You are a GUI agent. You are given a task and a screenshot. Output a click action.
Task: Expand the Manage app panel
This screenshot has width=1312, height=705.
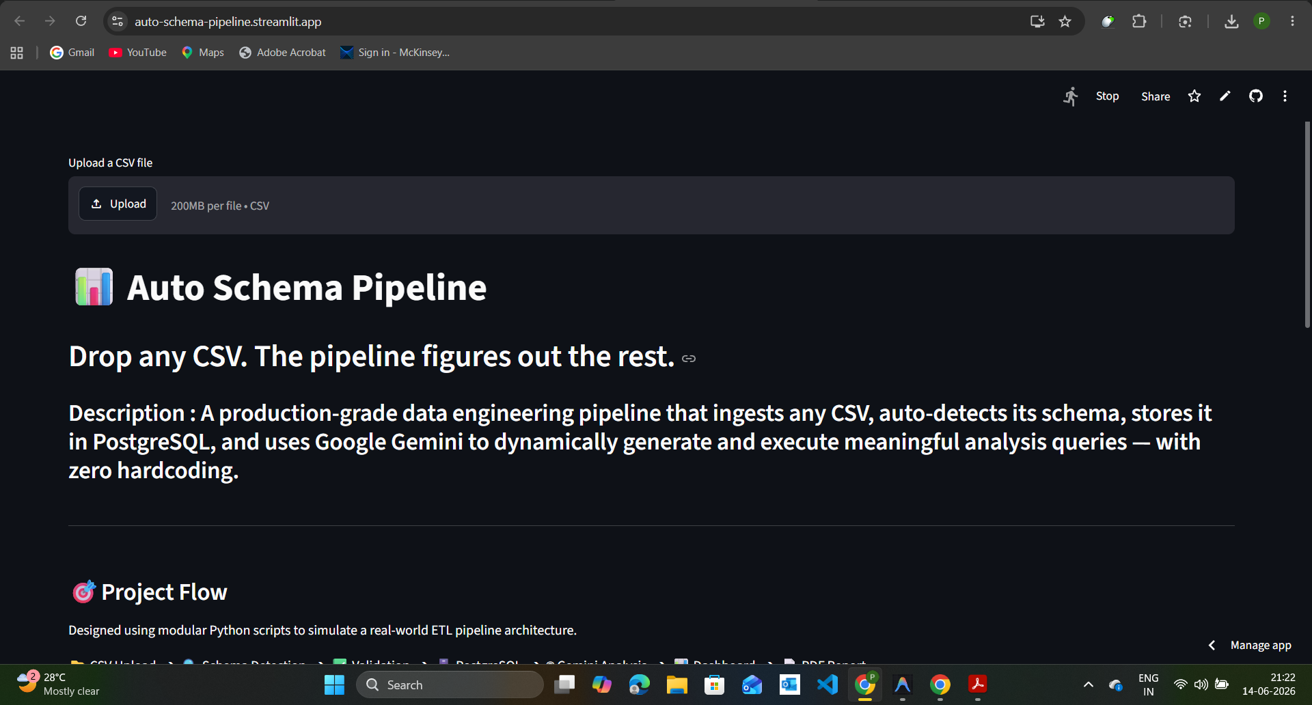(x=1250, y=645)
